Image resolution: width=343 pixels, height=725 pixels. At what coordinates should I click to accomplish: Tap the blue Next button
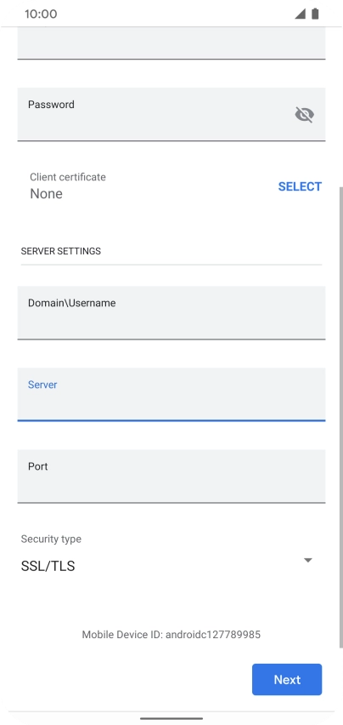[x=287, y=679]
